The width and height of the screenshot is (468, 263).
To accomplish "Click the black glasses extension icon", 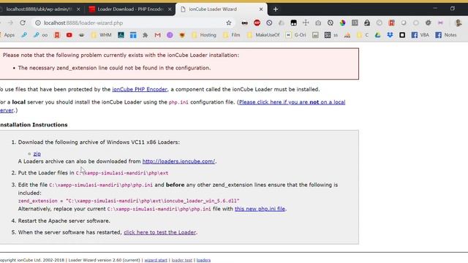I will [x=245, y=23].
